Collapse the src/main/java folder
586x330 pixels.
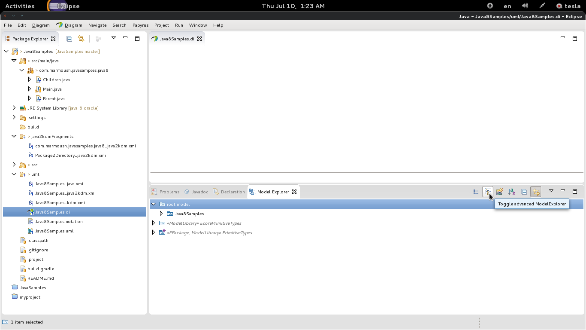pyautogui.click(x=14, y=61)
